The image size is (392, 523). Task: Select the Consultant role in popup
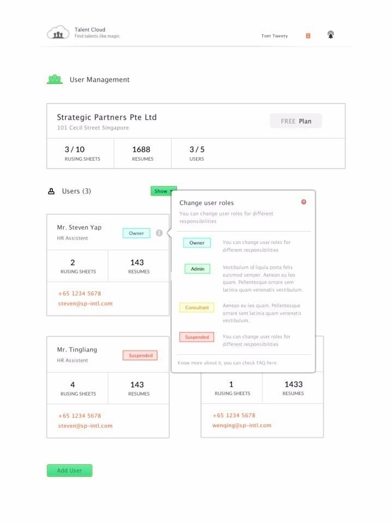[197, 308]
